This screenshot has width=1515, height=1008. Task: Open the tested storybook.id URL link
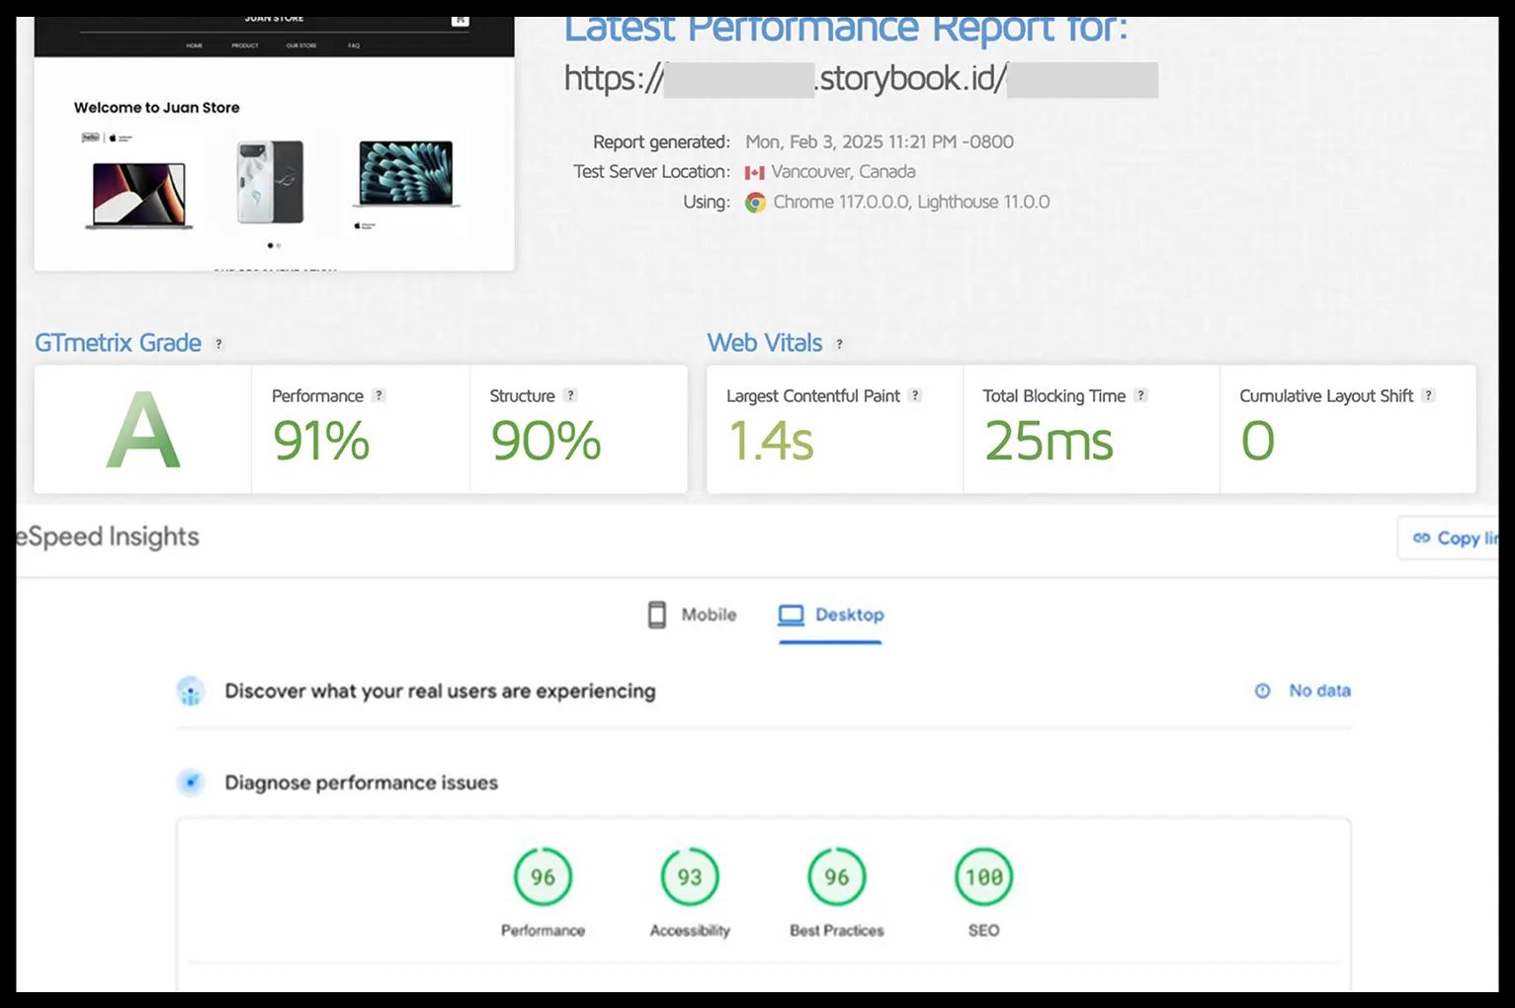tap(861, 78)
